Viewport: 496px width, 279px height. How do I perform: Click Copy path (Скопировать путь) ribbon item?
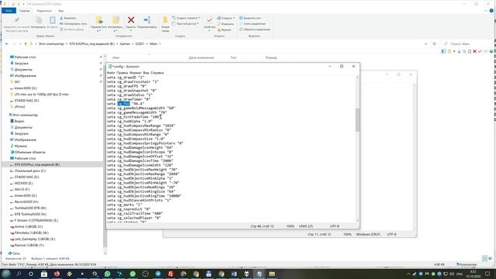(x=73, y=24)
